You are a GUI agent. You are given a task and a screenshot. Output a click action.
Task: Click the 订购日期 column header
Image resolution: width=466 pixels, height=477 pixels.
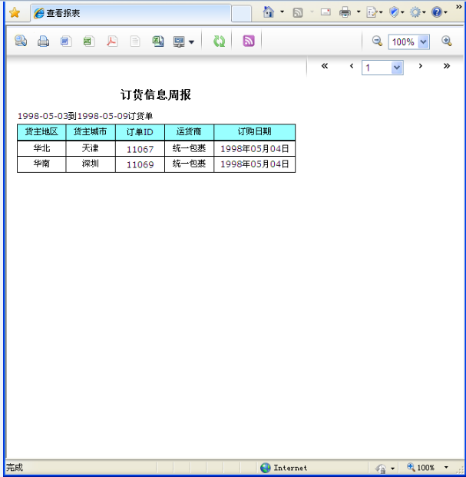[x=254, y=132]
